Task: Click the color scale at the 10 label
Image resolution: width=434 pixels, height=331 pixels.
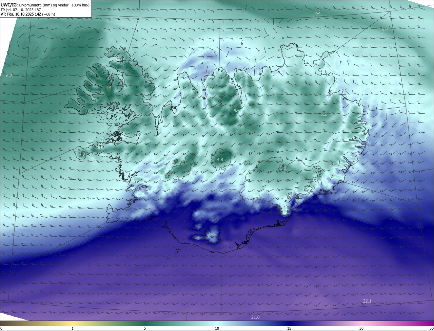Action: pos(217,328)
